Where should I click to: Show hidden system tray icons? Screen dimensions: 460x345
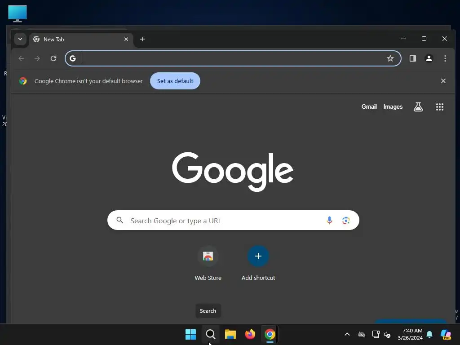click(x=347, y=334)
